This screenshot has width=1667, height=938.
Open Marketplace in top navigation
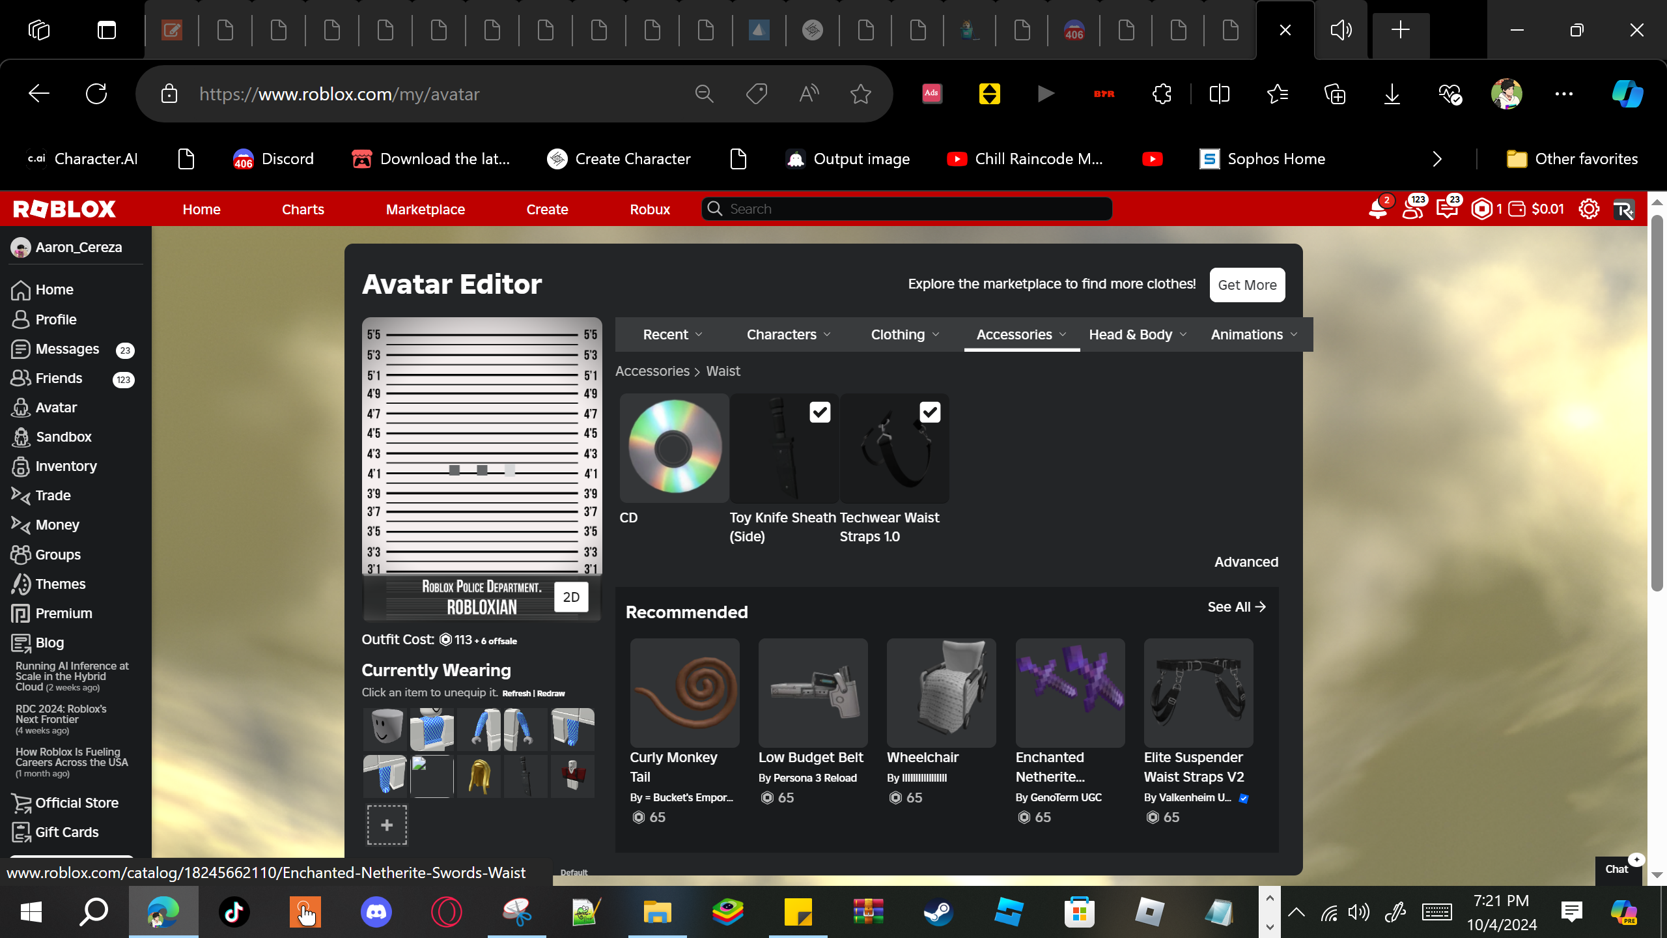click(425, 209)
